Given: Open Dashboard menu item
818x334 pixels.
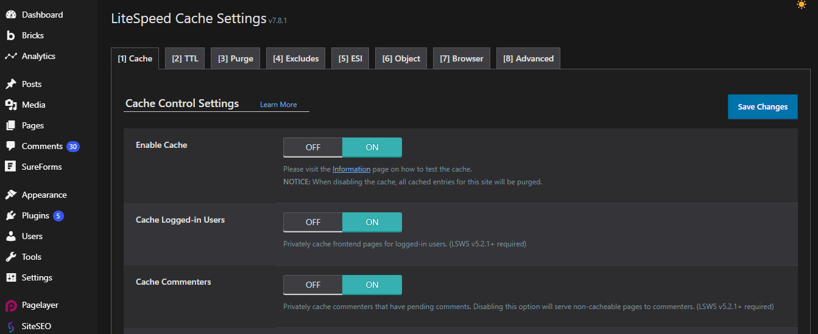Looking at the screenshot, I should [43, 15].
